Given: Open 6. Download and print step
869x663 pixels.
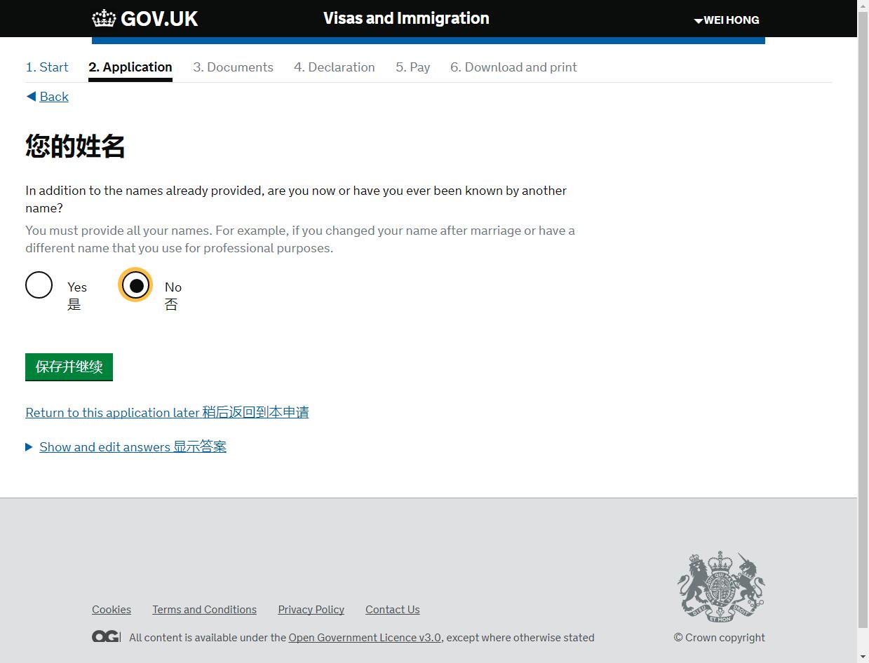Looking at the screenshot, I should (x=513, y=67).
